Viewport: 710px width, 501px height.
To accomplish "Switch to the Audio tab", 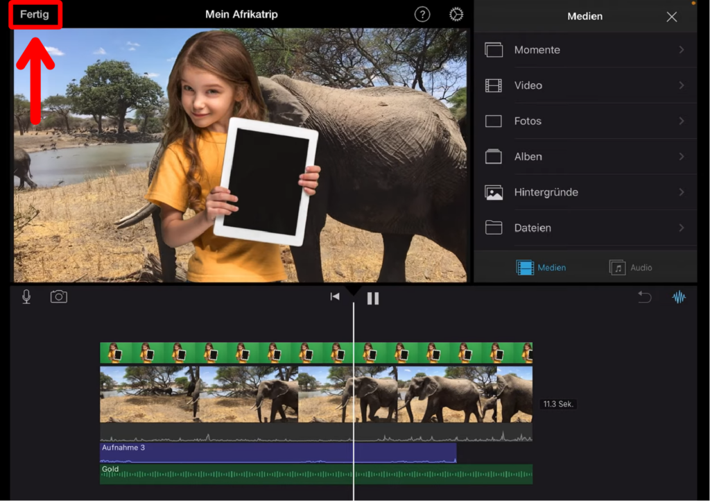I will coord(631,267).
